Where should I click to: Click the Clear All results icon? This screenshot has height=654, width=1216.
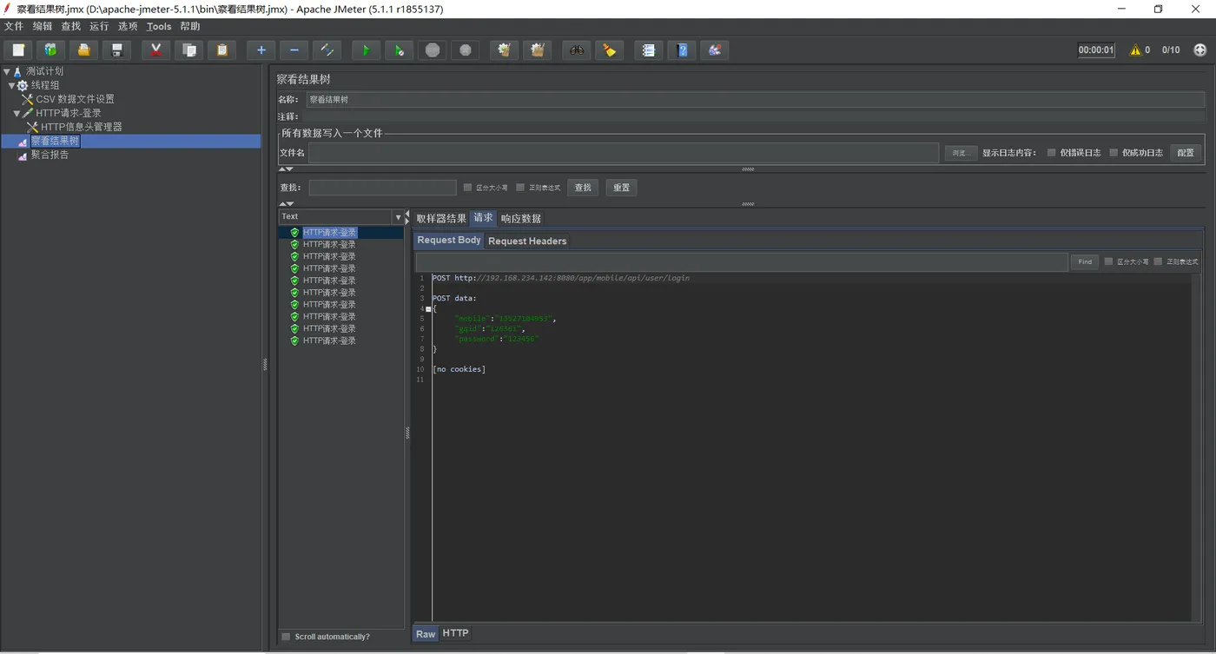coord(537,50)
